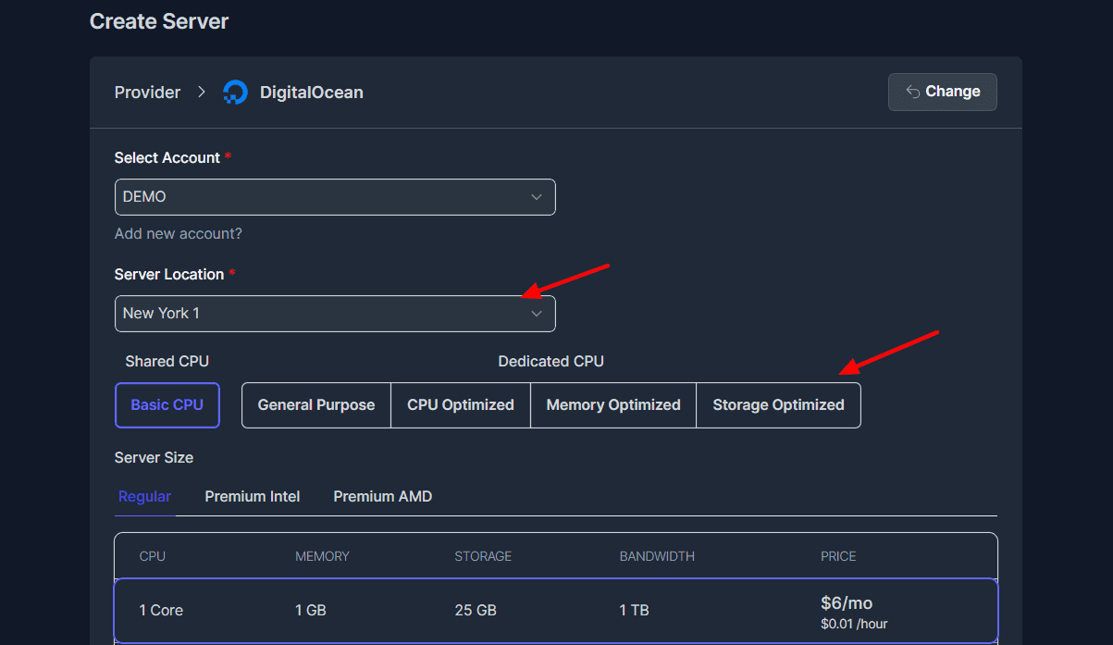Choose the Storage Optimized server type
This screenshot has width=1113, height=645.
(778, 405)
